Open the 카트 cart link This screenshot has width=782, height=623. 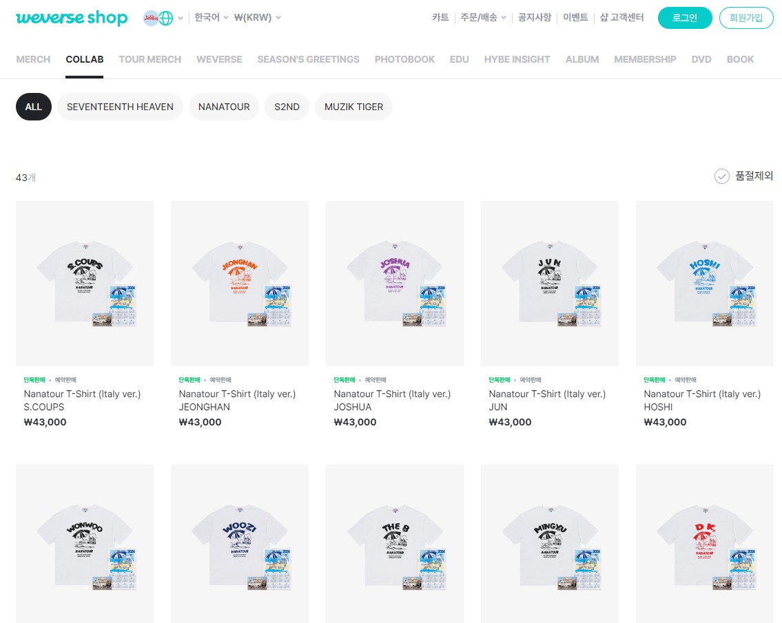[440, 17]
